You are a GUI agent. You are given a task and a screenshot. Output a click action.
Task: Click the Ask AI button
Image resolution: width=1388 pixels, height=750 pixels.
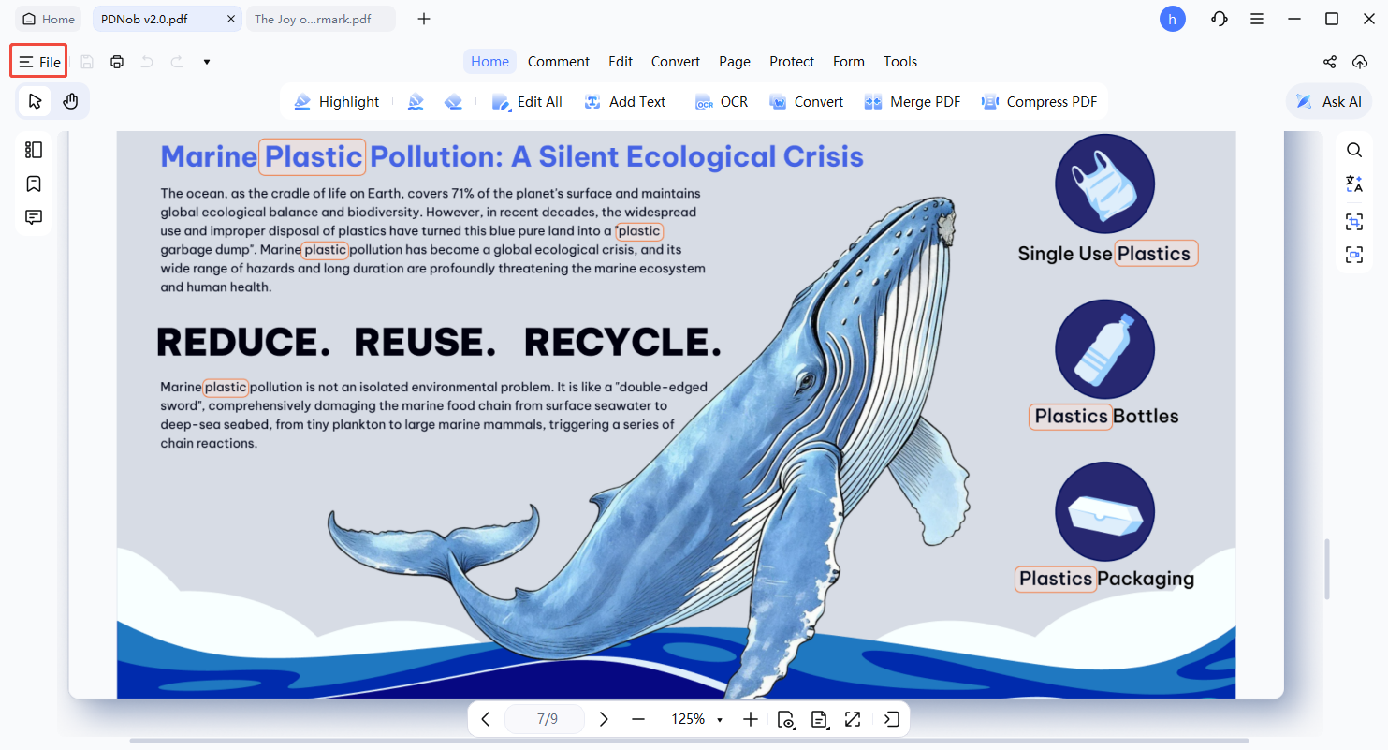[x=1329, y=102]
